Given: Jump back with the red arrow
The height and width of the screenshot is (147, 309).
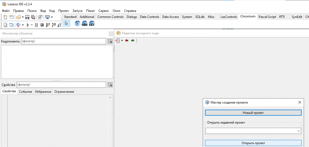Looking at the screenshot, I should [x=127, y=40].
